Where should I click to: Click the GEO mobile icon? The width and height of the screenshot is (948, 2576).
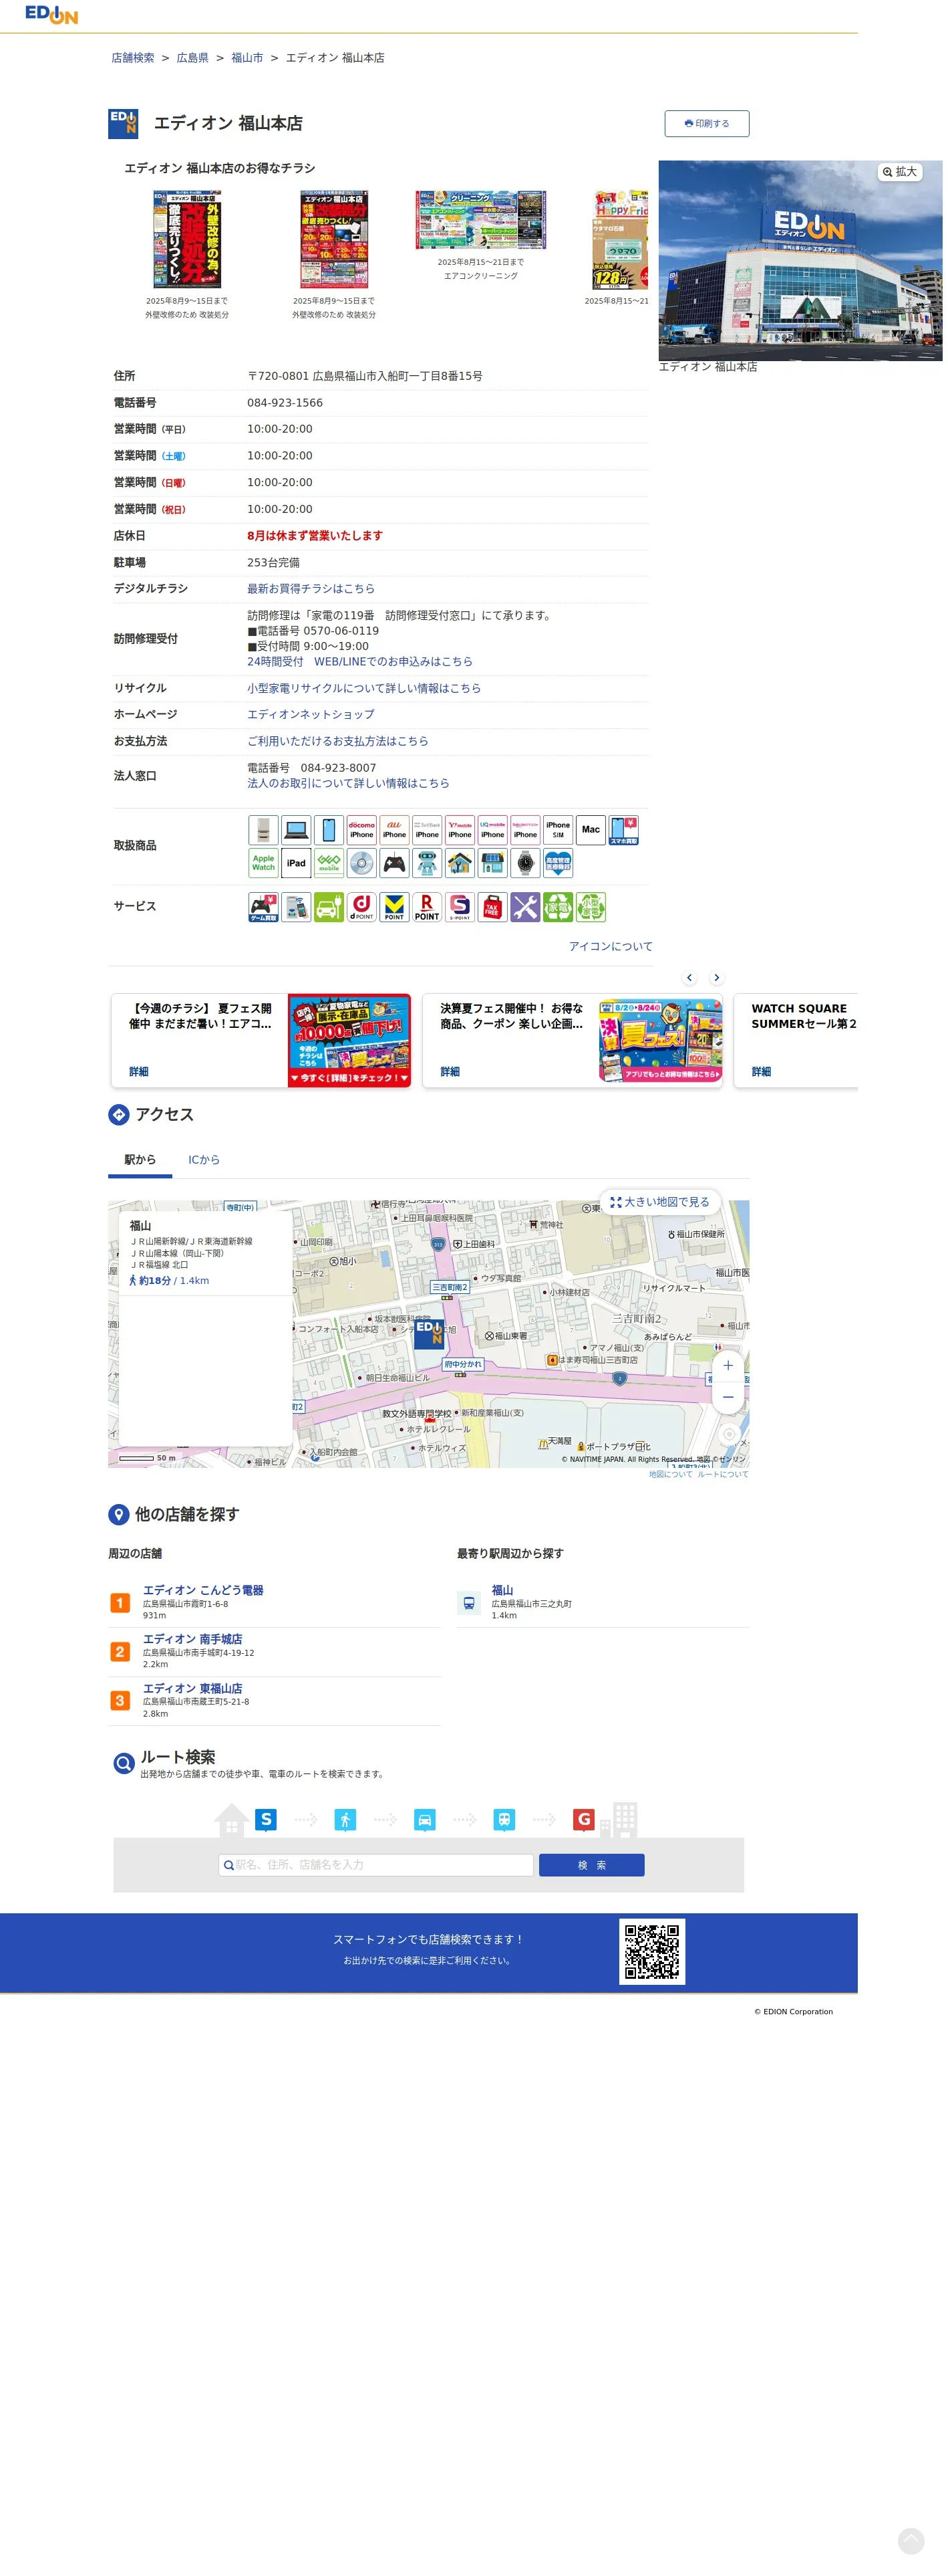pyautogui.click(x=329, y=863)
